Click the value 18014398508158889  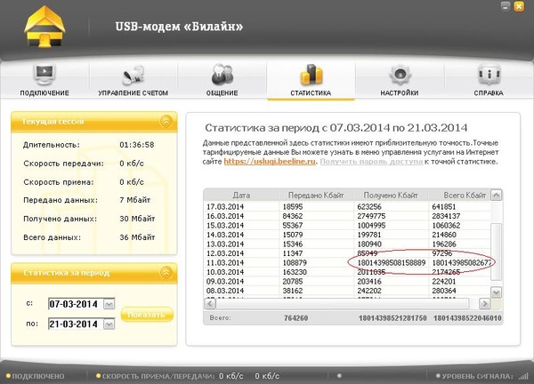pos(392,262)
